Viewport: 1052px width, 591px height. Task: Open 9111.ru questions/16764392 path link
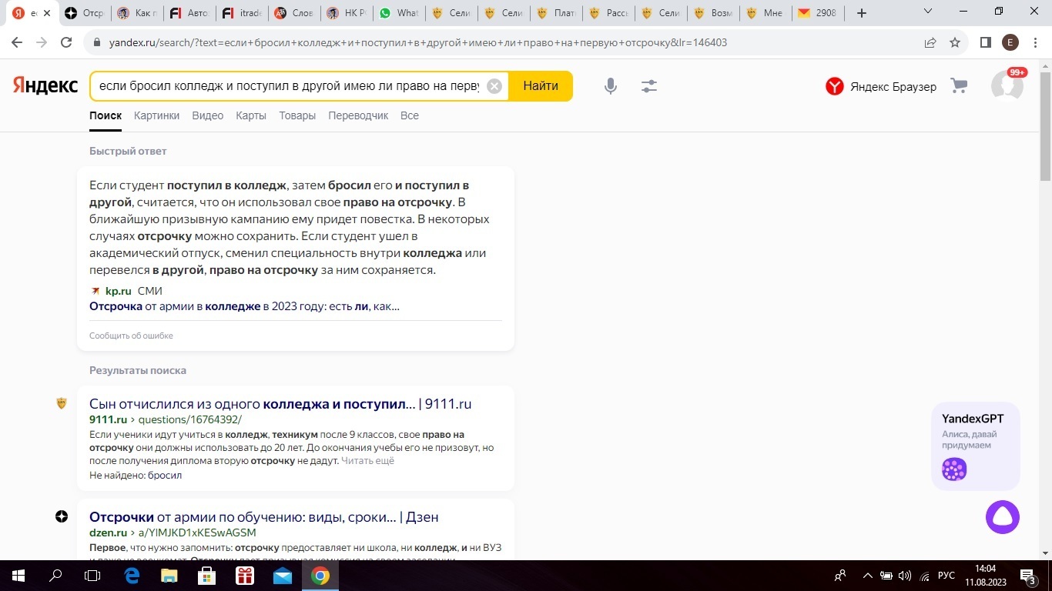coord(189,419)
